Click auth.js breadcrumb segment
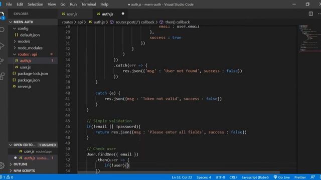Image resolution: width=321 pixels, height=180 pixels. (97, 22)
